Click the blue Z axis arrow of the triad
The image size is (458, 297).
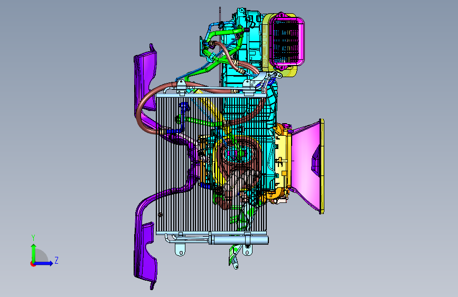44,263
